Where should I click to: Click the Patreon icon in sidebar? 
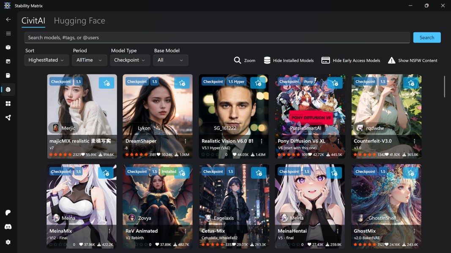point(8,213)
